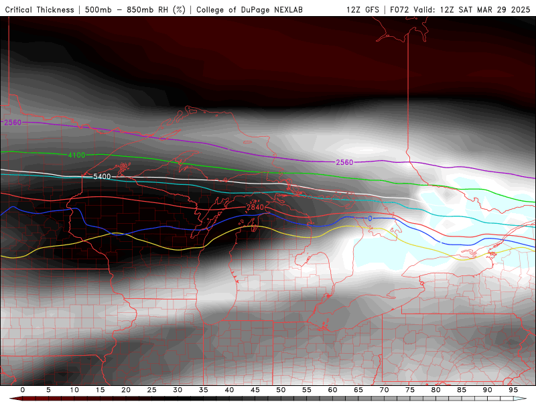Click the '12Z GFS' model run label
536x402 pixels.
[362, 10]
